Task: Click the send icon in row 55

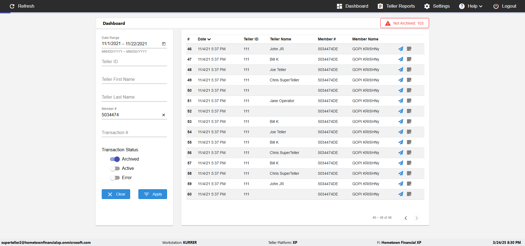Action: click(x=401, y=142)
